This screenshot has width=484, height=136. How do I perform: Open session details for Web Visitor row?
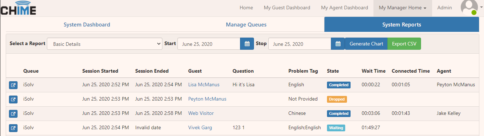(x=13, y=114)
